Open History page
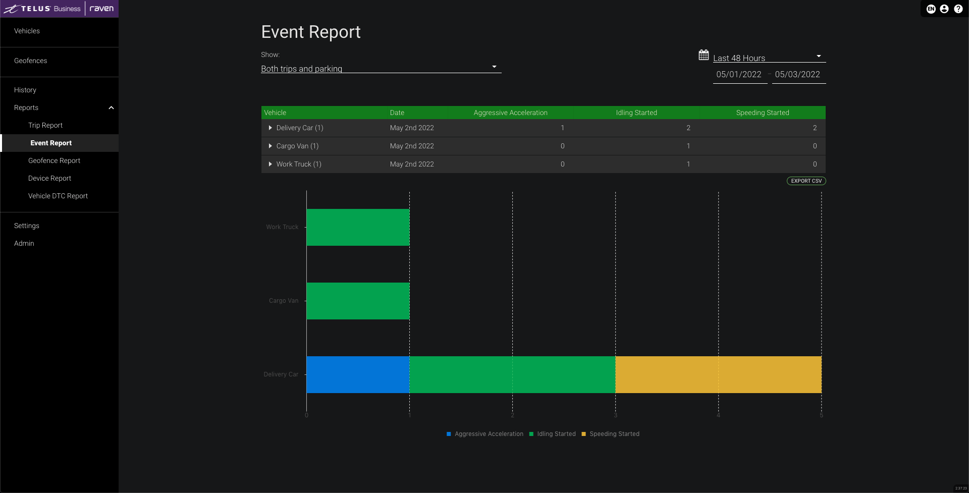Viewport: 969px width, 493px height. coord(25,90)
